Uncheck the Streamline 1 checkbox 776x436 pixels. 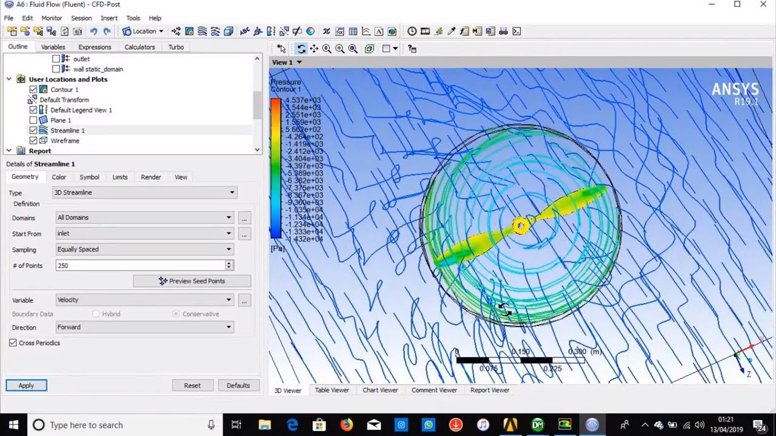tap(33, 130)
